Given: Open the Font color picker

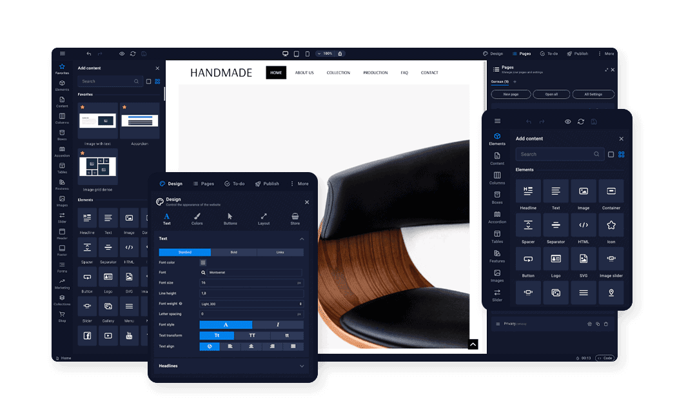Looking at the screenshot, I should click(x=203, y=262).
